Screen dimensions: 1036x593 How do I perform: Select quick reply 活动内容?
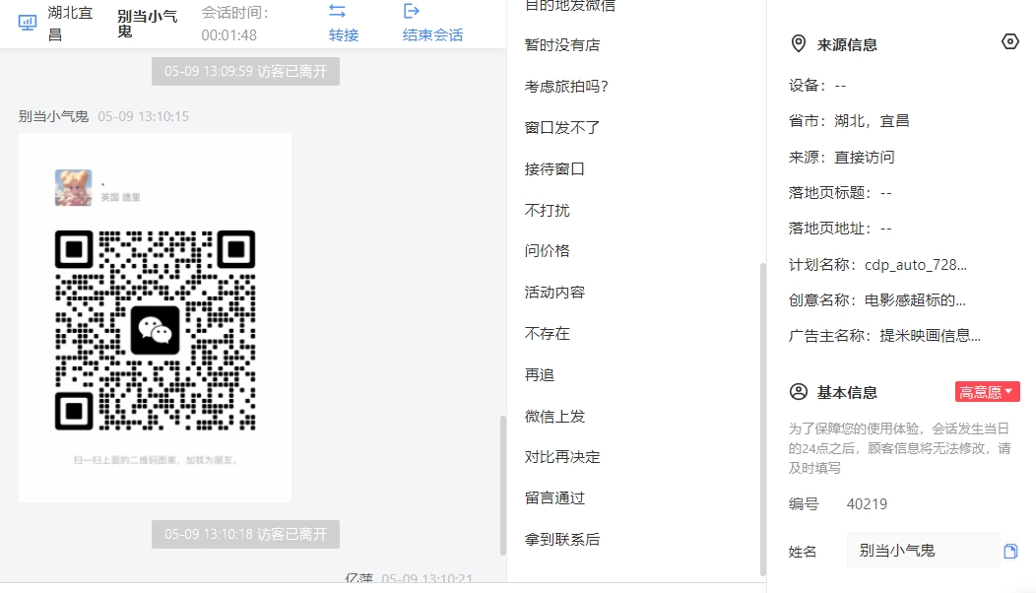coord(554,293)
